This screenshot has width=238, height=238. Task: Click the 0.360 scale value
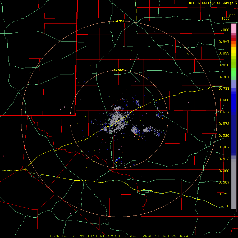tap(224, 171)
